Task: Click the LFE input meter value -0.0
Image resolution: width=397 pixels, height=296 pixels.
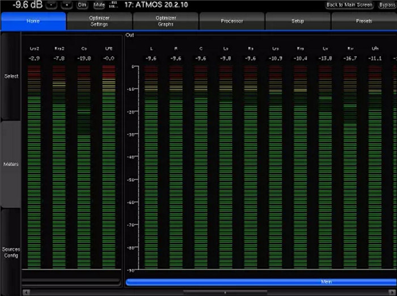Action: (x=109, y=58)
